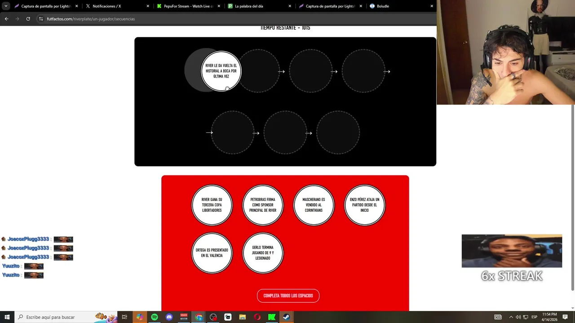Close the Notificaciones / X tab
Image resolution: width=575 pixels, height=323 pixels.
[148, 6]
